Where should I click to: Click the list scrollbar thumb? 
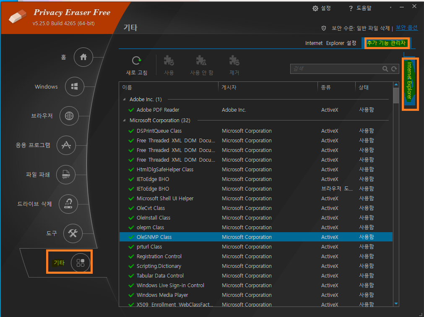[396, 95]
